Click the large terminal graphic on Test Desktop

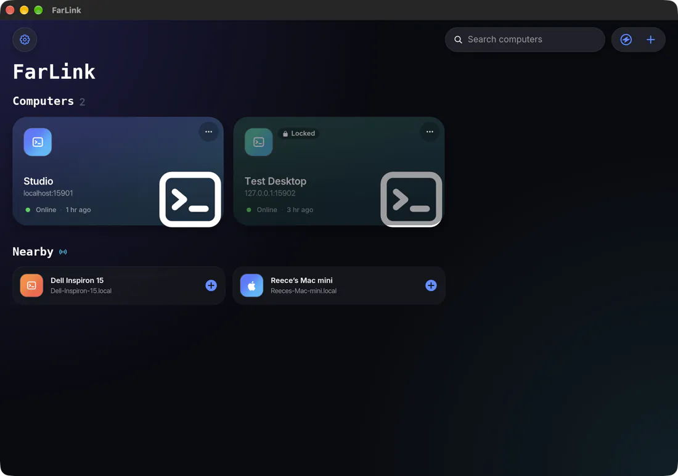[x=411, y=200]
